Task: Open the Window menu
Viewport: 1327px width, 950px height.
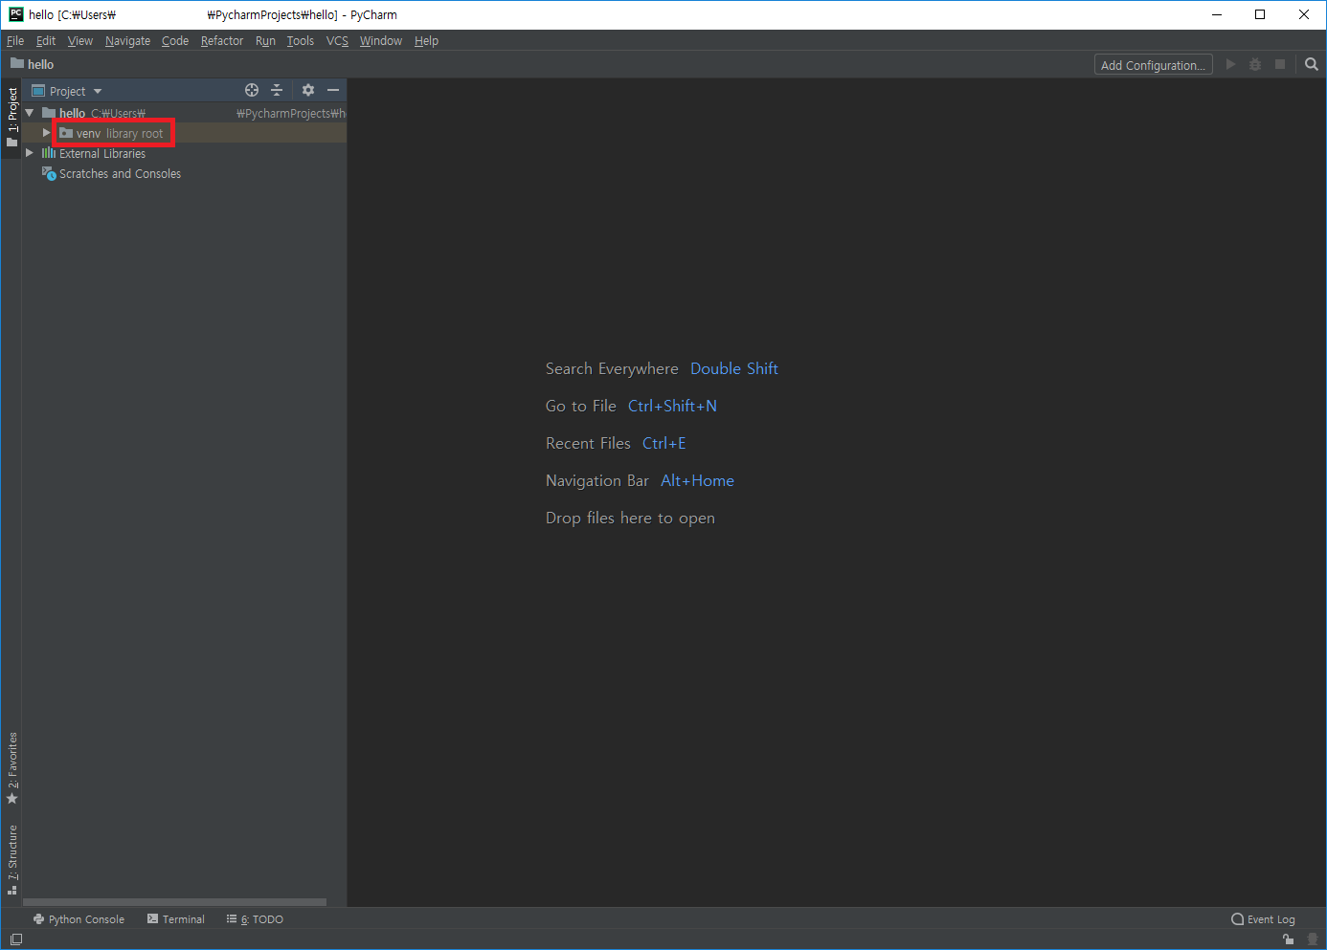Action: (381, 40)
